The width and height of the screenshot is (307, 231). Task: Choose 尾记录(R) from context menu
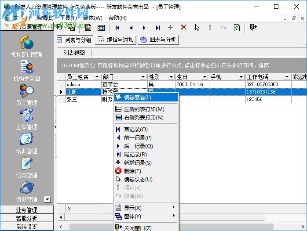[146, 155]
